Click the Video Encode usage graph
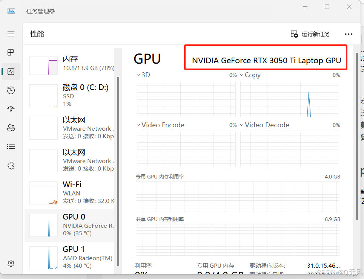Viewport: 364px width, 279px height. [186, 149]
